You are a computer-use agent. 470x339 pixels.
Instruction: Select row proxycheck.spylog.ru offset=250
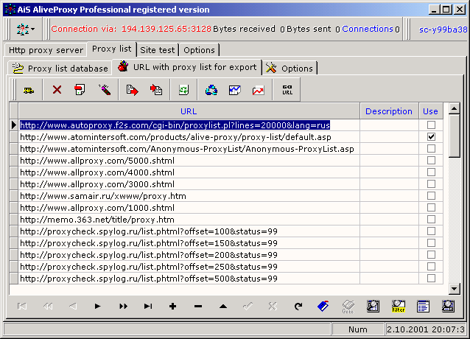[189, 267]
